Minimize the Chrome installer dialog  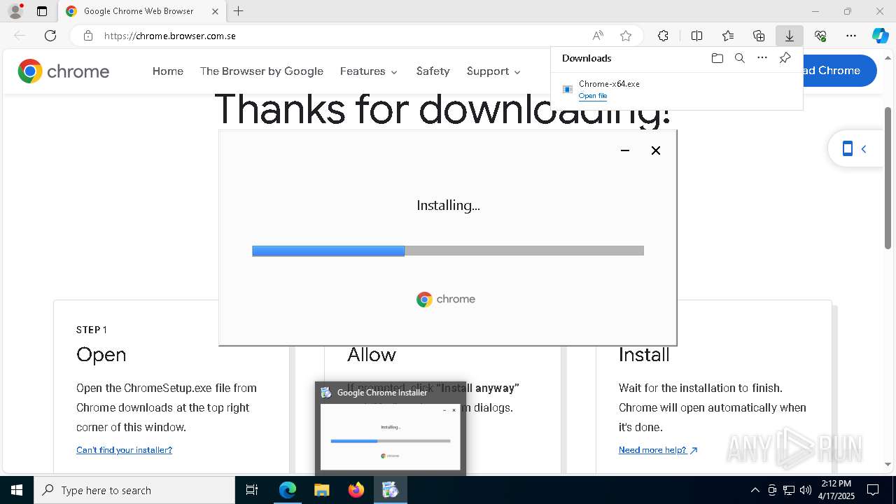pos(625,150)
